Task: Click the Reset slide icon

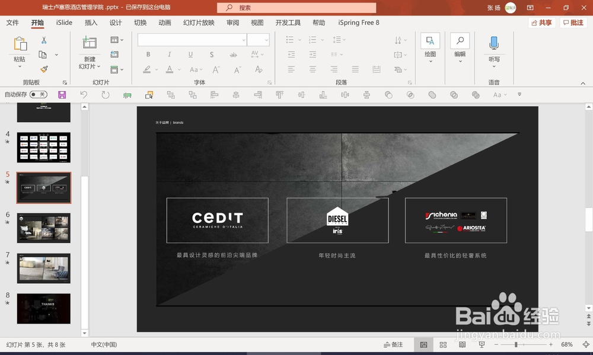Action: click(114, 55)
